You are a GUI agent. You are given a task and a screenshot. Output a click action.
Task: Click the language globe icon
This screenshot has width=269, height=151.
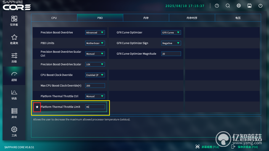tap(239, 5)
